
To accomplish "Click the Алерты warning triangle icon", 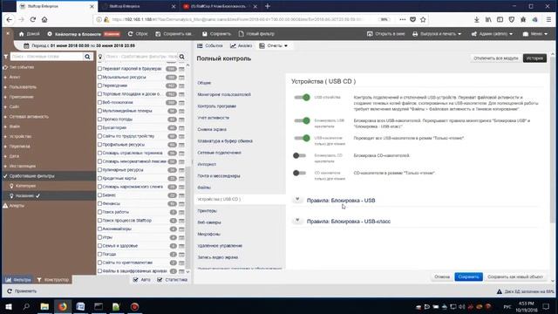I will (x=5, y=206).
